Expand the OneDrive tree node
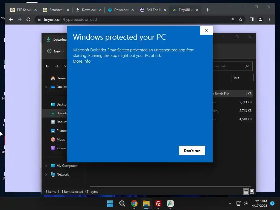Screen dimensions: 280x210 pyautogui.click(x=46, y=87)
